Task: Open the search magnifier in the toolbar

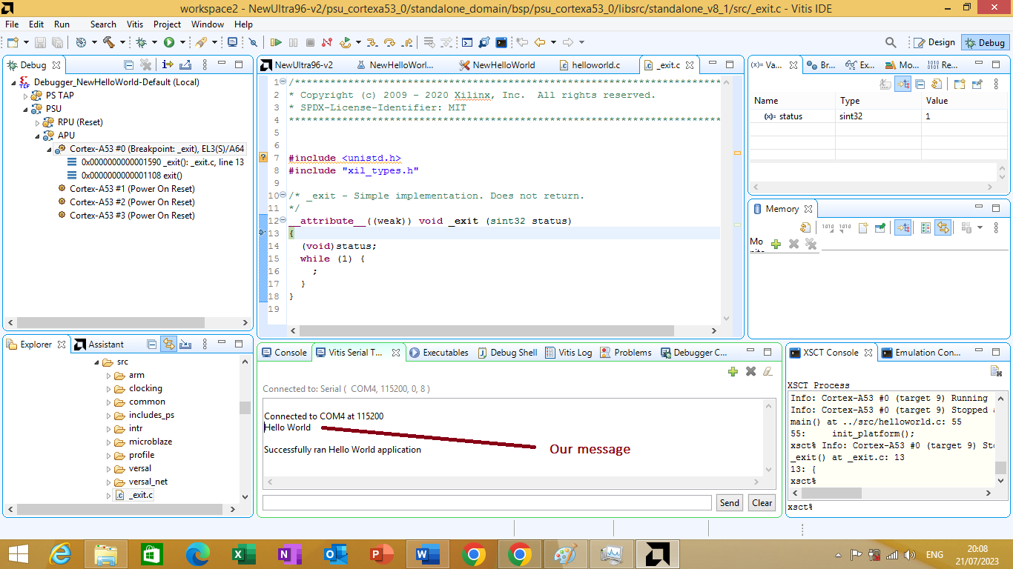Action: [891, 42]
